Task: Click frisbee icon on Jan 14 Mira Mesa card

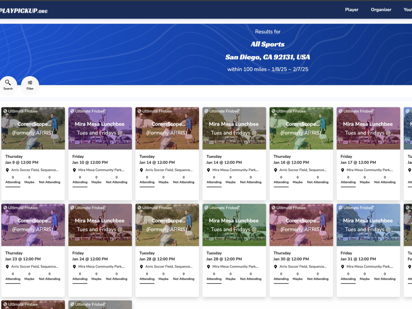Action: [206, 111]
